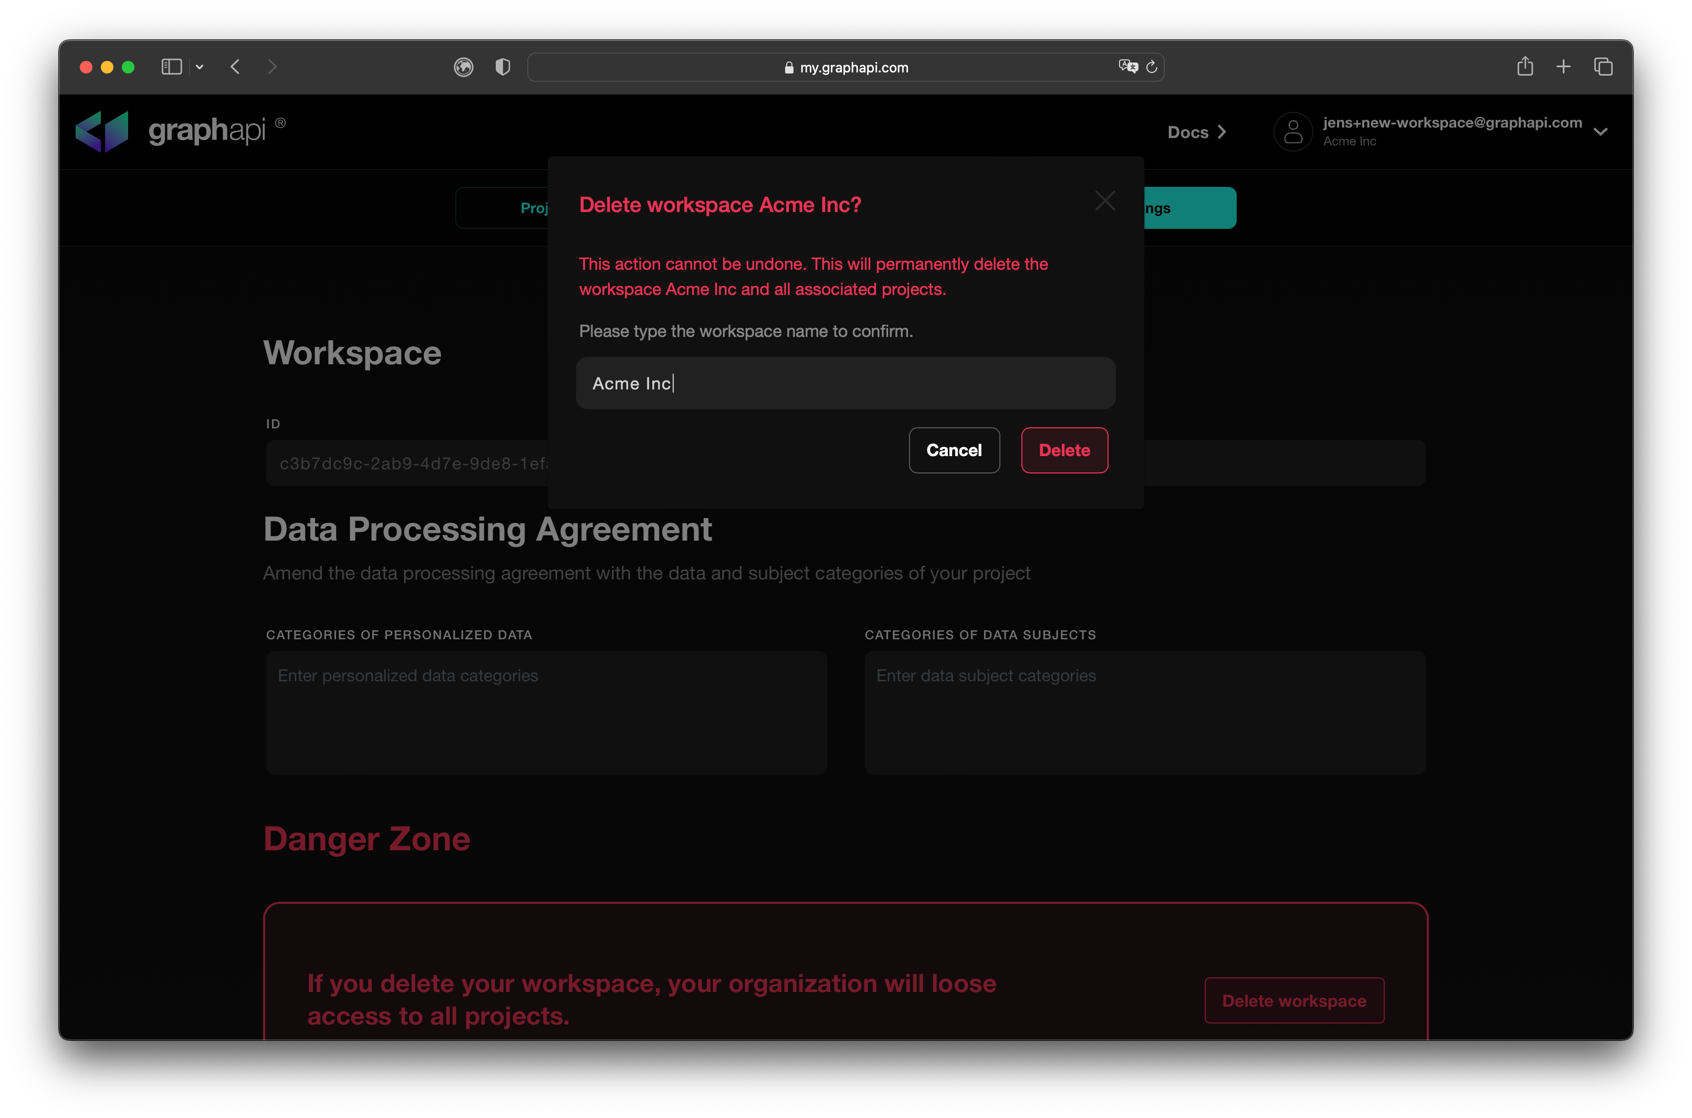Viewport: 1692px width, 1118px height.
Task: Open a new tab with plus icon
Action: tap(1563, 67)
